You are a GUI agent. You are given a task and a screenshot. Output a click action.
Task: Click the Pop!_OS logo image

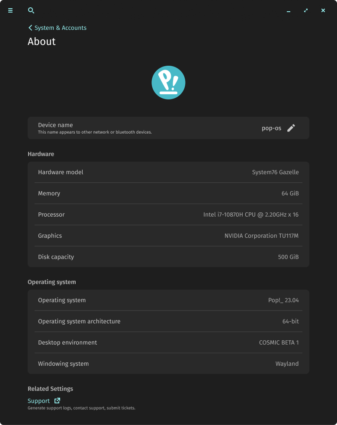click(168, 82)
